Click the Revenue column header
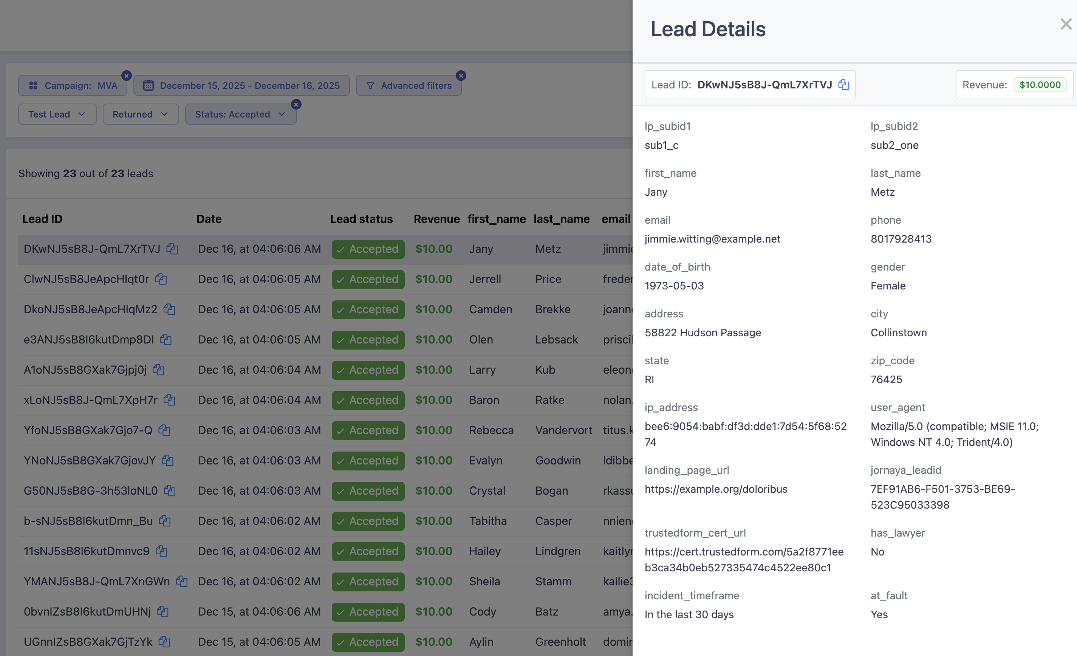1077x656 pixels. [436, 219]
